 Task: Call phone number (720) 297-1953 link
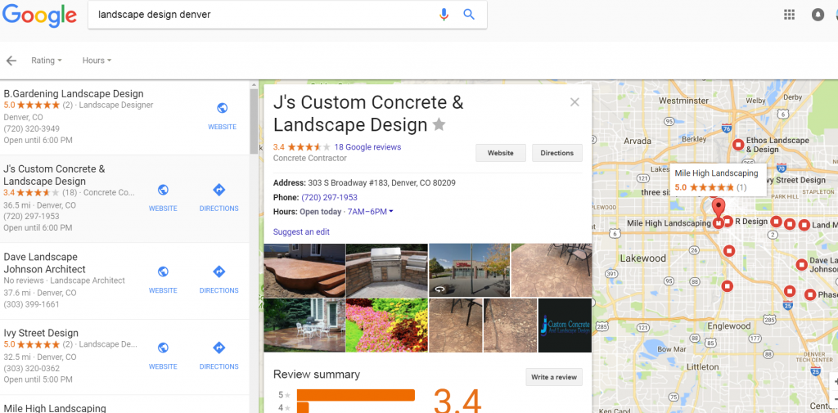pos(329,197)
